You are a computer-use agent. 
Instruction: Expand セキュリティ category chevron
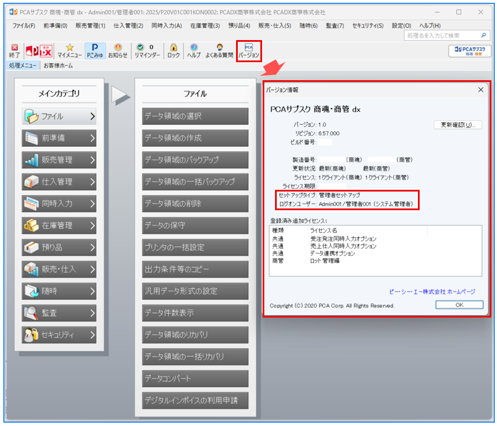click(92, 335)
